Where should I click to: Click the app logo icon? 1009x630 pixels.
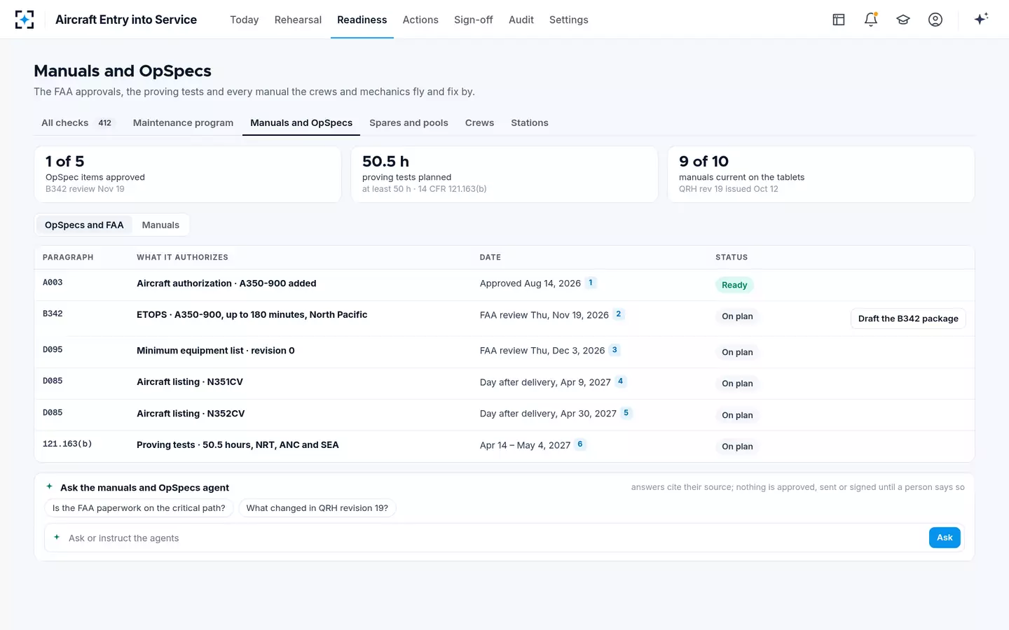[25, 20]
